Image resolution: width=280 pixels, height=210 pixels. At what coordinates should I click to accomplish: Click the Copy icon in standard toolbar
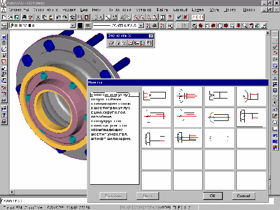coord(44,17)
